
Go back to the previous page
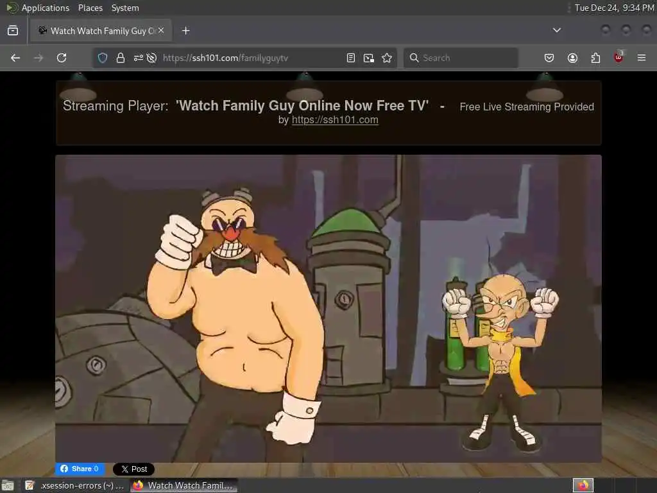(15, 58)
